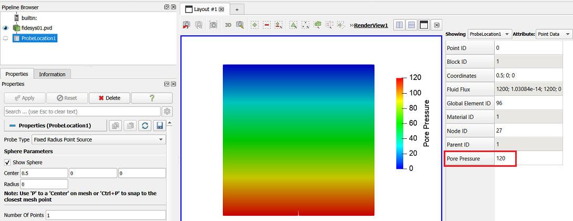Copy properties icon next to ProbeLocation1
Screen dimensions: 573x221
point(116,126)
